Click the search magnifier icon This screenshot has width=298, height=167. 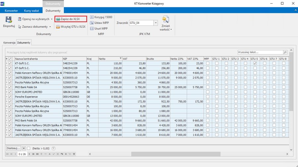point(285,52)
